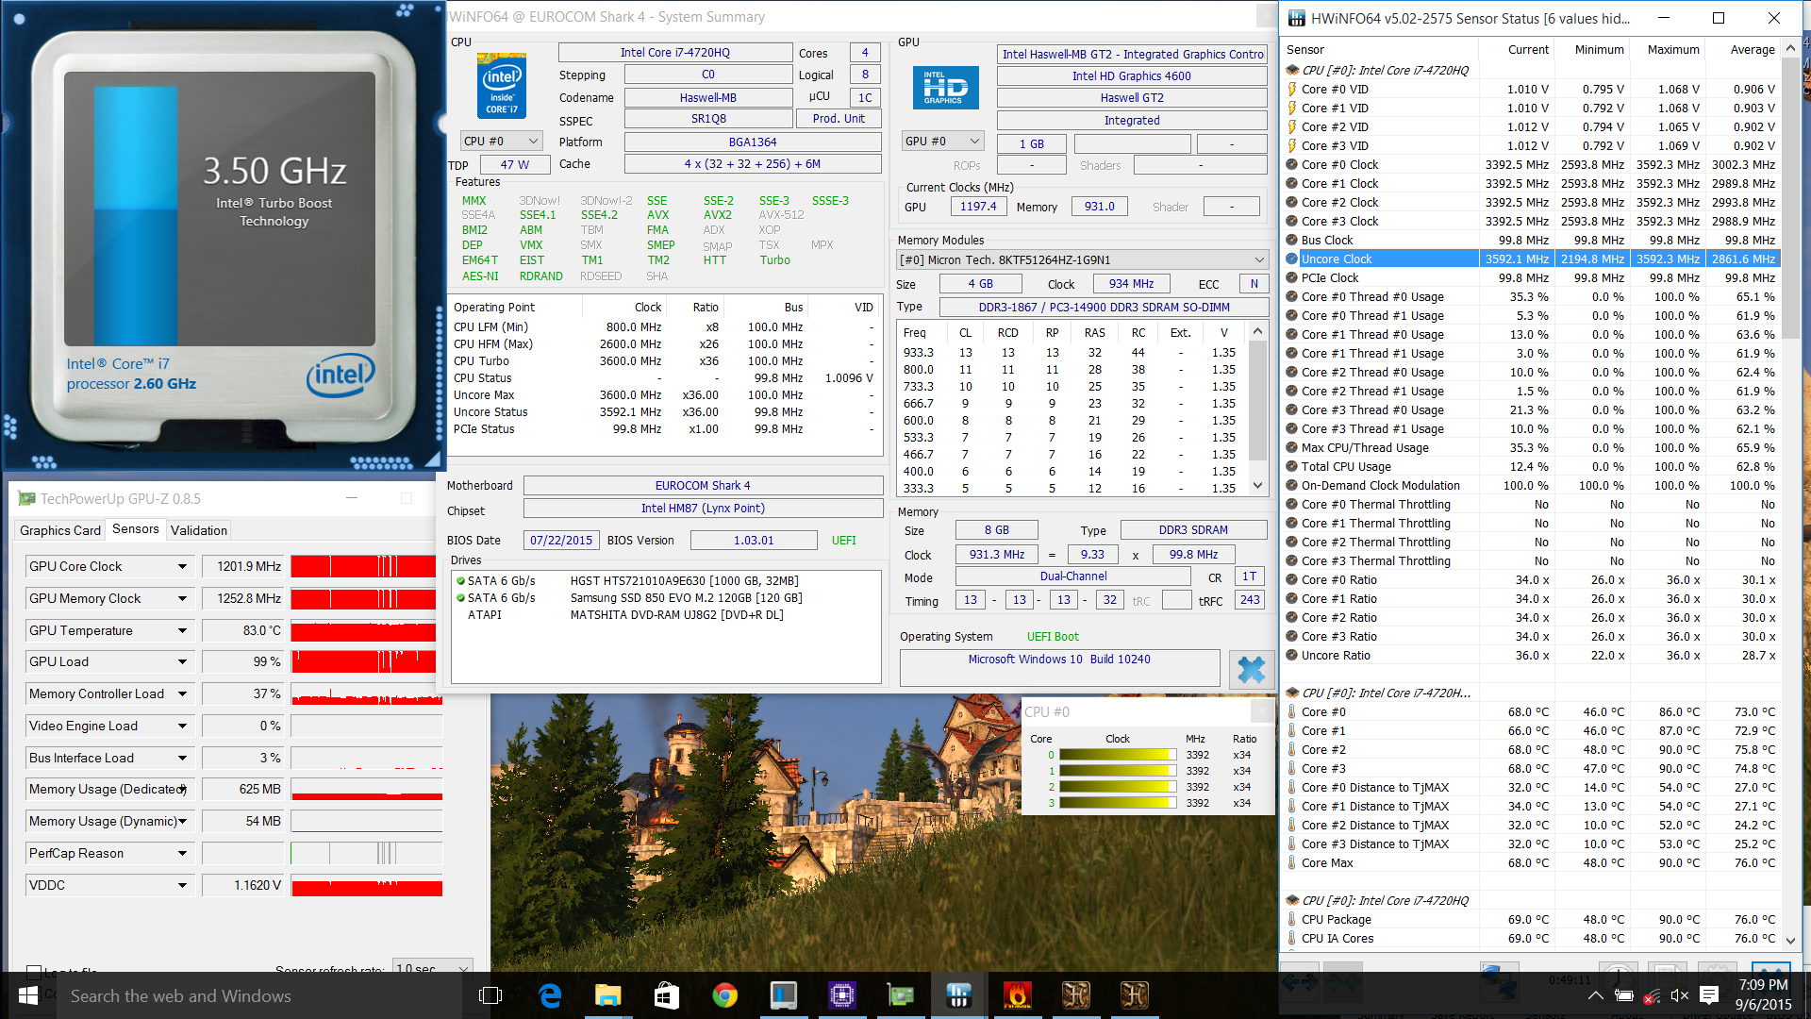Image resolution: width=1811 pixels, height=1019 pixels.
Task: Click the Core #0 VID lightning bolt icon
Action: (x=1292, y=90)
